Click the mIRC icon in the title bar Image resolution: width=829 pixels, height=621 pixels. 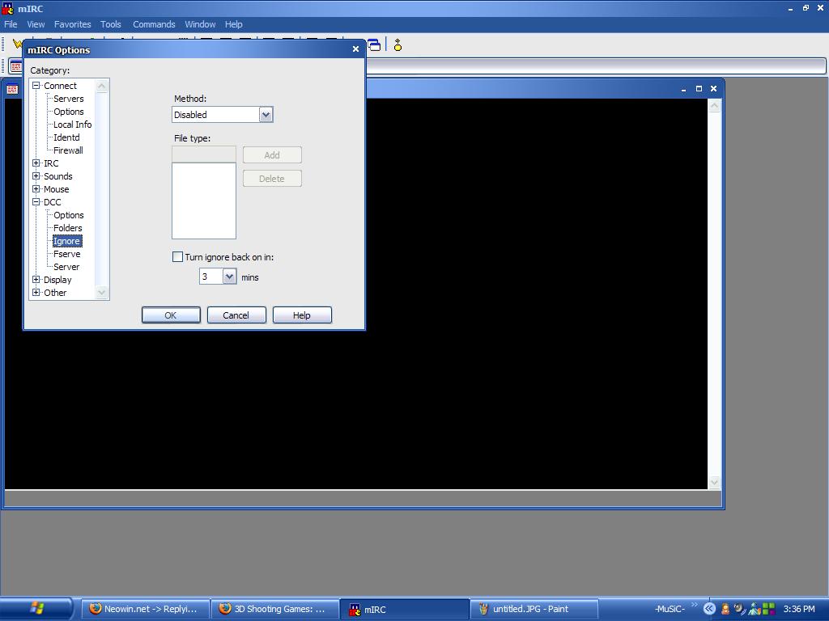(8, 8)
